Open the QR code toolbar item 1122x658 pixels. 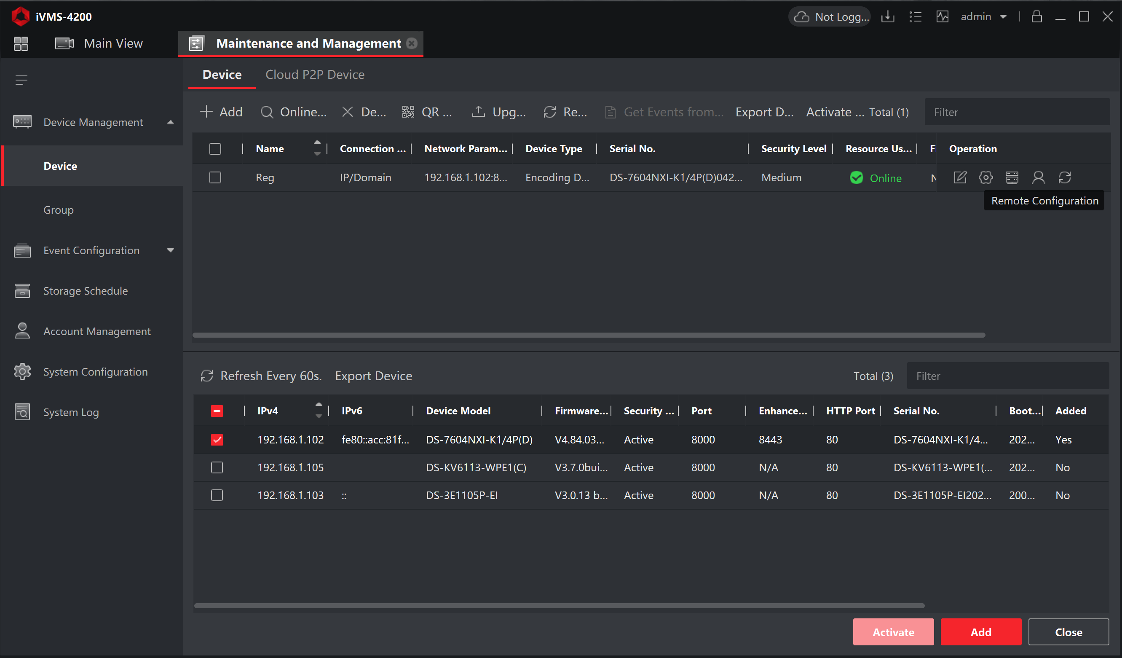click(426, 112)
